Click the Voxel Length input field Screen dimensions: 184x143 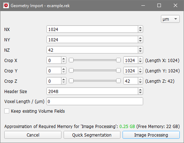tap(95, 101)
